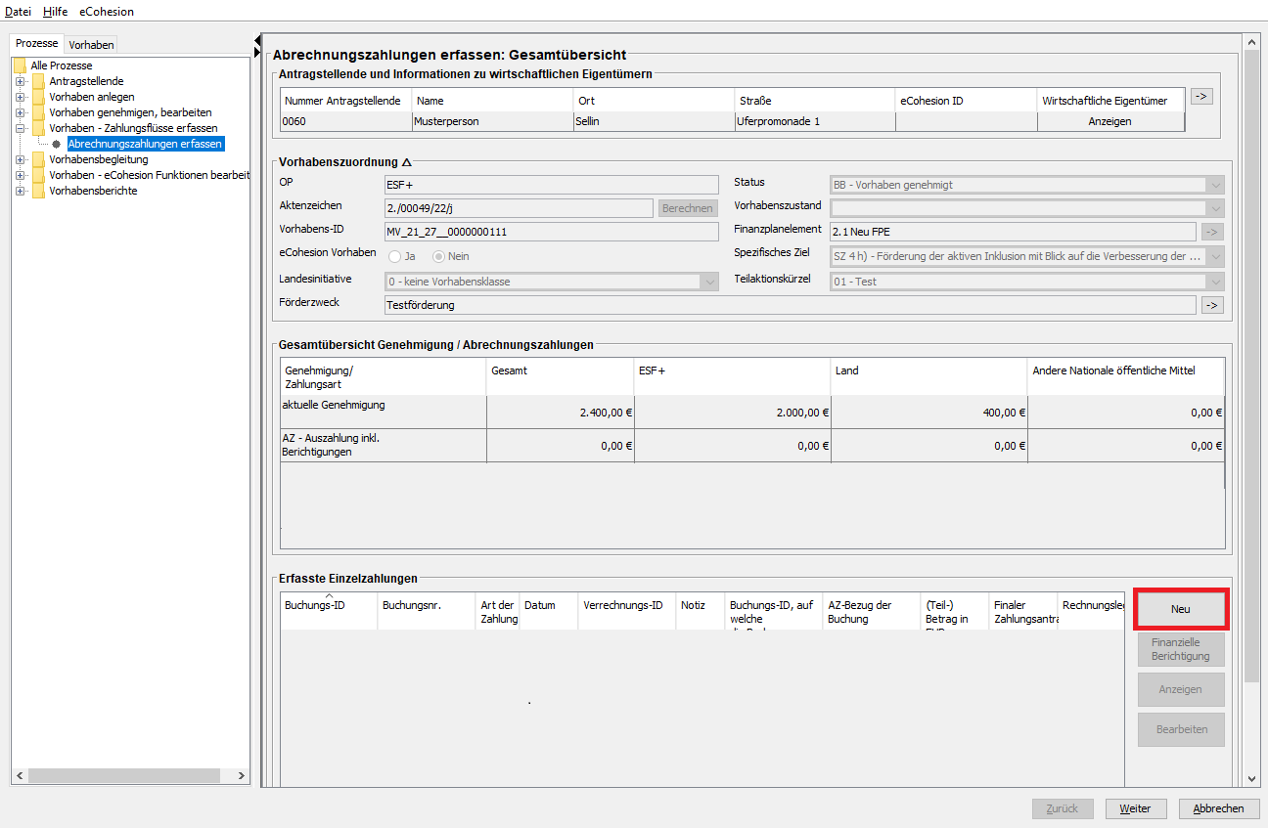Collapse Vorhabenszuordnung section via triangle

(x=407, y=162)
